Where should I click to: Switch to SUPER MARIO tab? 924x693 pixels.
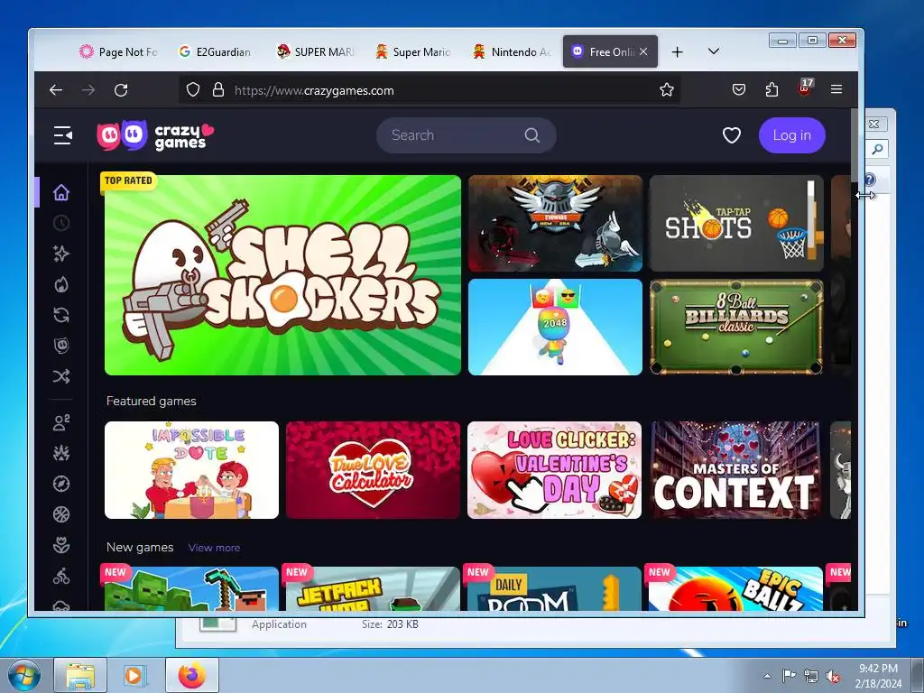pyautogui.click(x=316, y=51)
